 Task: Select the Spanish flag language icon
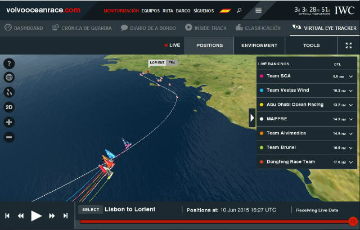pos(225,11)
